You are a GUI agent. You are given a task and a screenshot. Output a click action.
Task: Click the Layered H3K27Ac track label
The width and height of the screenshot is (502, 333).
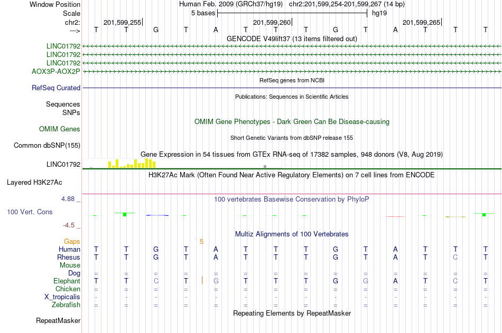pyautogui.click(x=34, y=183)
